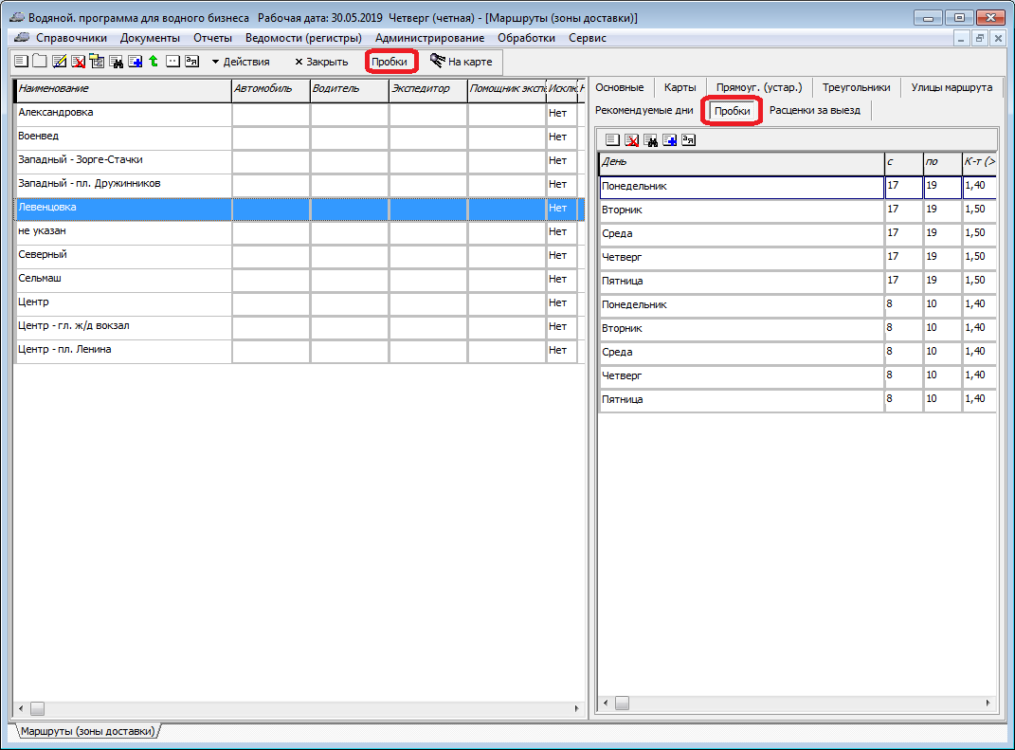Click the new folder icon in main toolbar
Viewport: 1015px width, 750px height.
pos(39,62)
